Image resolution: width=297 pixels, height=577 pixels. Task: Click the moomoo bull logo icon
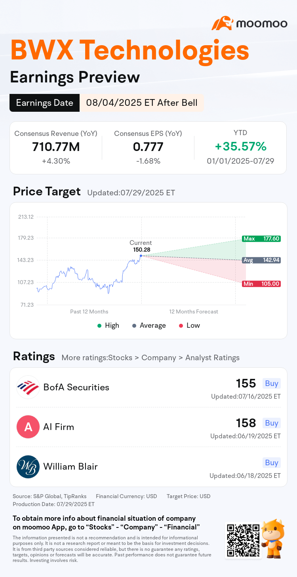(222, 23)
